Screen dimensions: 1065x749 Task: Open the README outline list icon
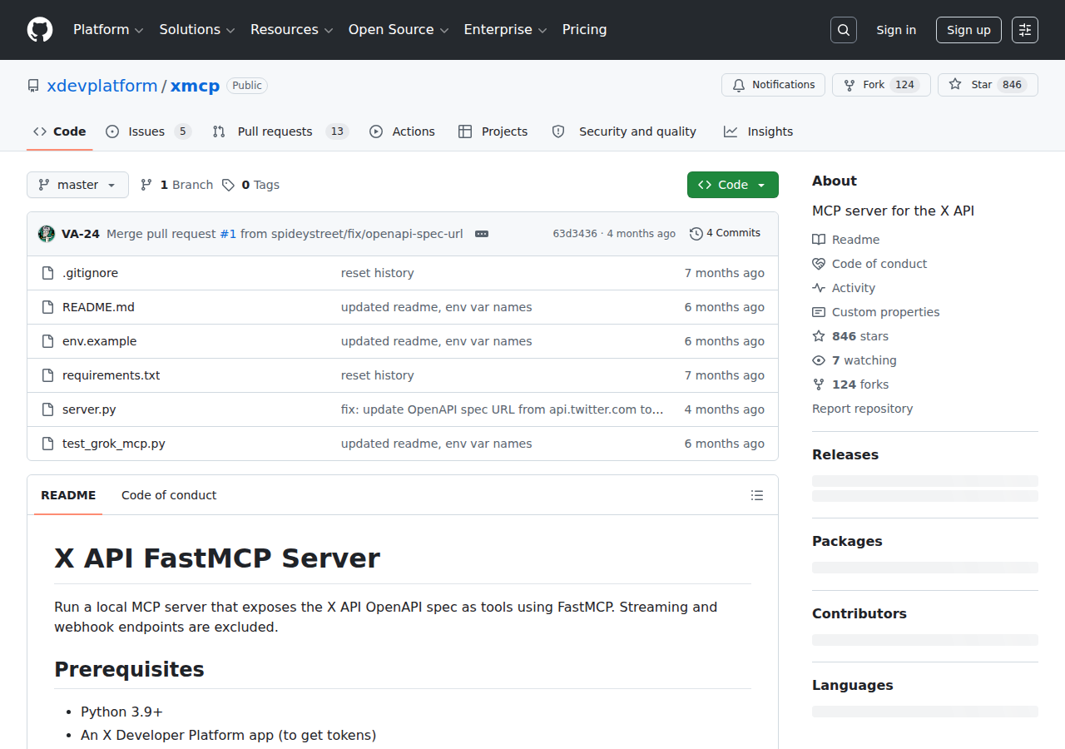tap(757, 495)
